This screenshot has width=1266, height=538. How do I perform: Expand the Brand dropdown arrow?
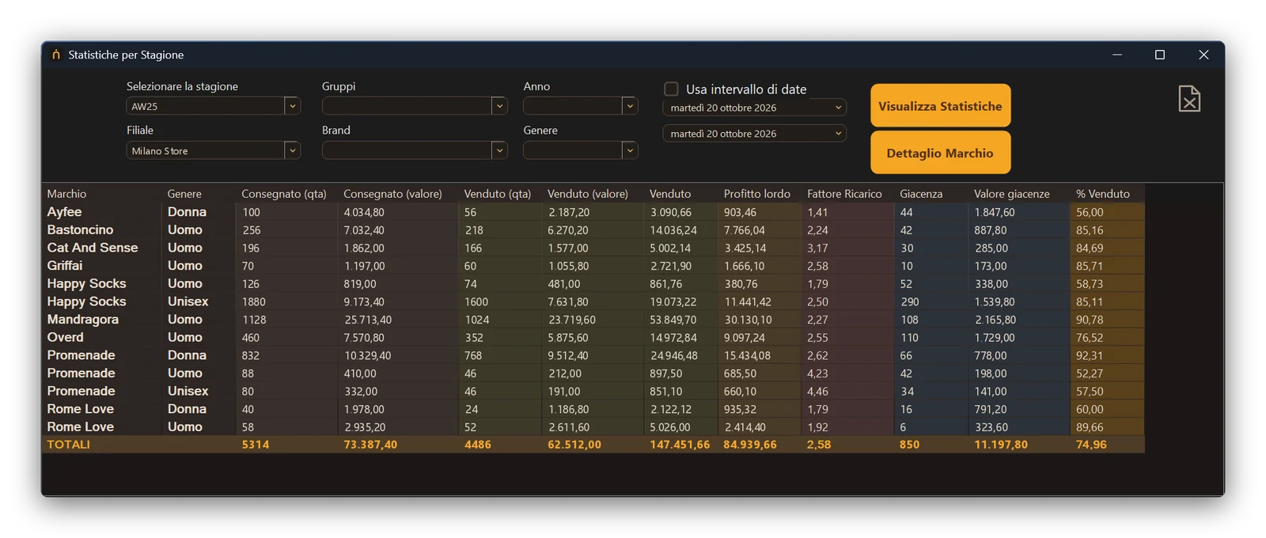tap(499, 150)
